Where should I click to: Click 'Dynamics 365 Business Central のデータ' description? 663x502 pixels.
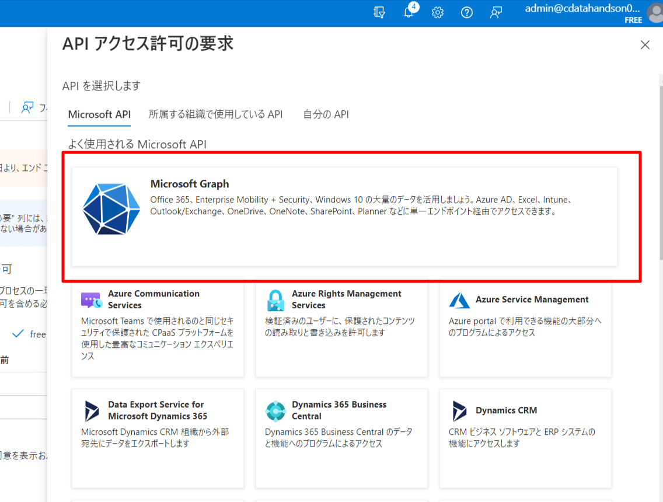tap(339, 438)
